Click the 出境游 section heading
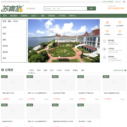 (x=9, y=70)
